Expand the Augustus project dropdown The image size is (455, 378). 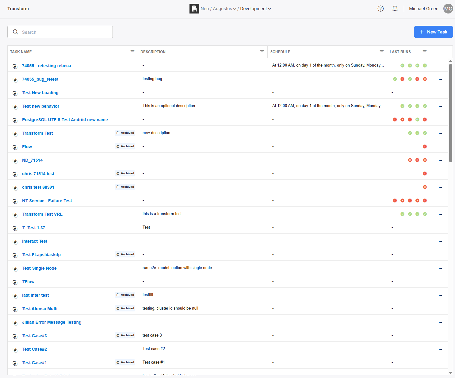[225, 9]
